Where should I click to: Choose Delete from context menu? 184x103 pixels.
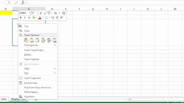coord(38,55)
